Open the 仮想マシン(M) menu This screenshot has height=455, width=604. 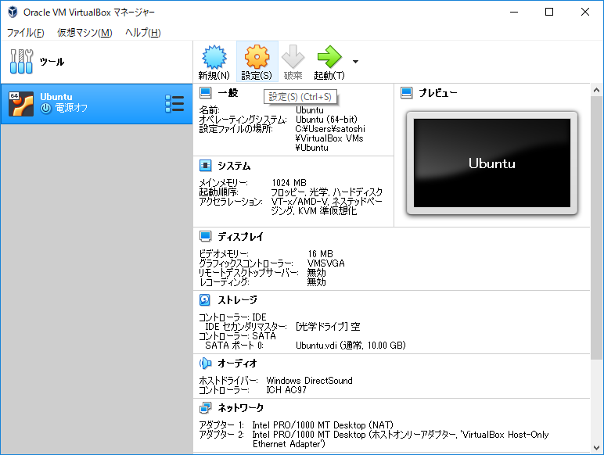[x=84, y=33]
